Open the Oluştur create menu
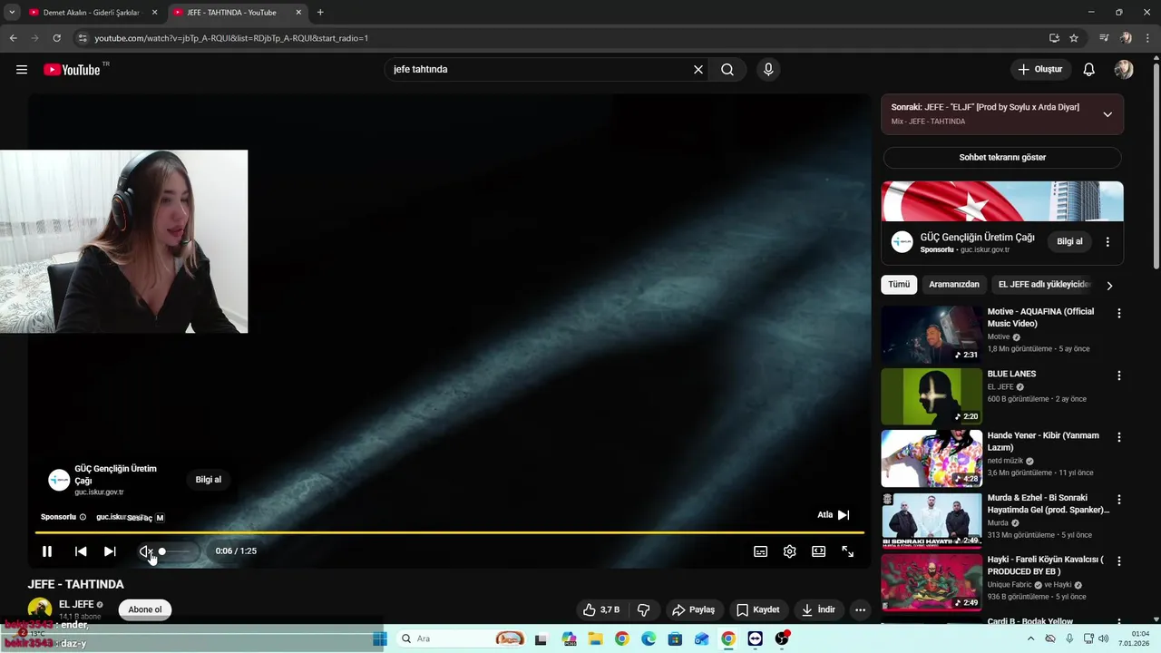Viewport: 1161px width, 653px height. click(1040, 70)
